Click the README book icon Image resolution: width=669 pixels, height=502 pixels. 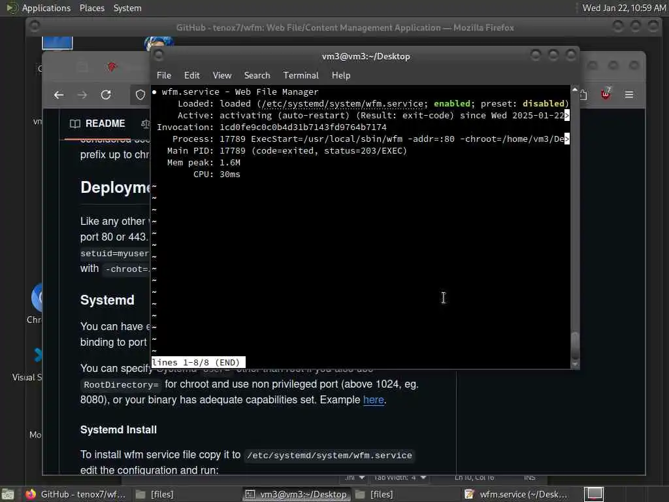(75, 124)
